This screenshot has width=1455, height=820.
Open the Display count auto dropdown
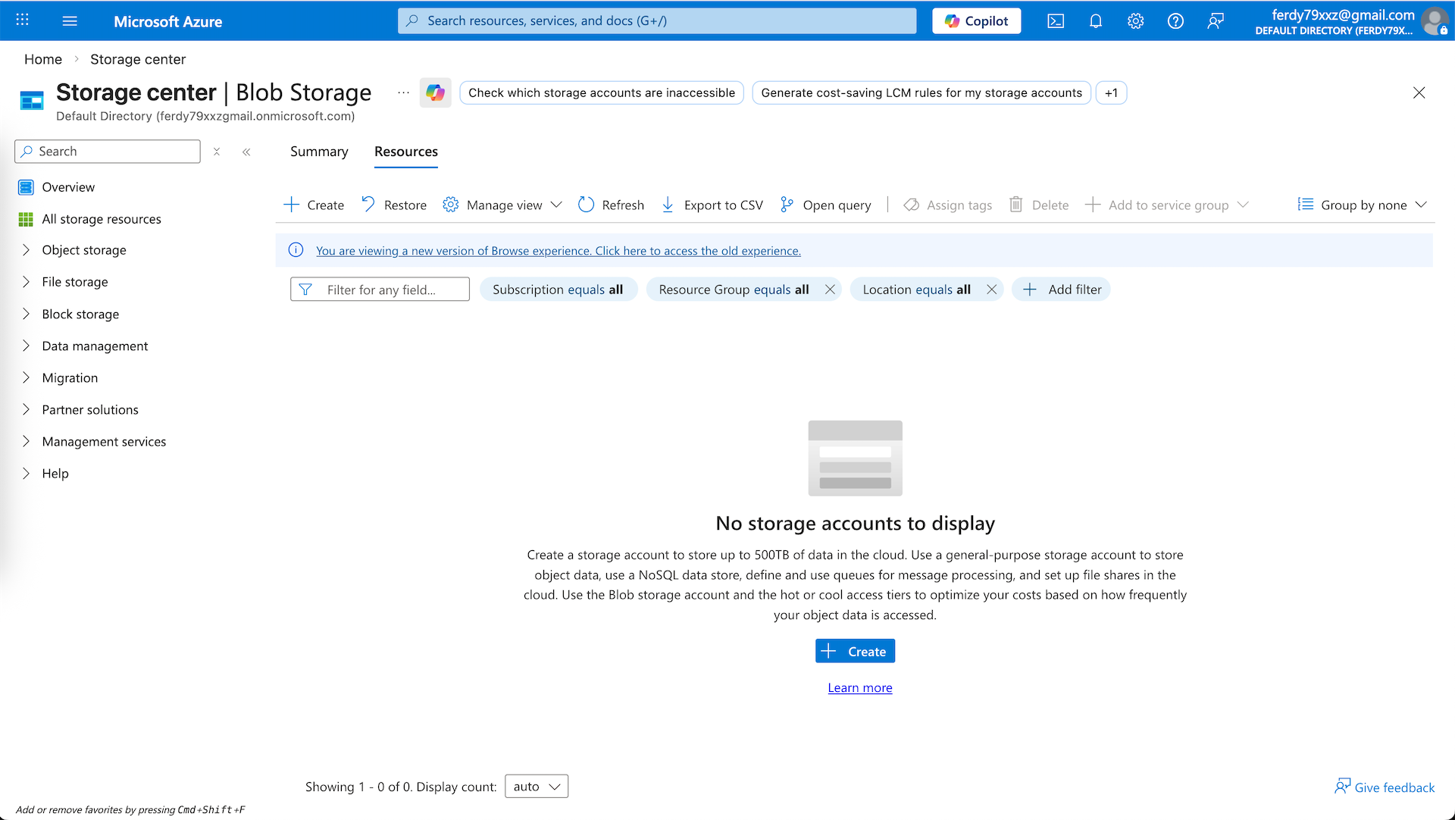(x=536, y=787)
